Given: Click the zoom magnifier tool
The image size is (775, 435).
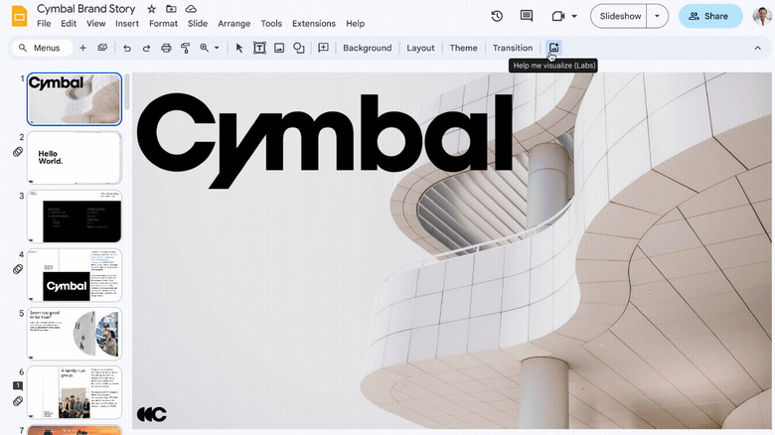Looking at the screenshot, I should [x=204, y=48].
